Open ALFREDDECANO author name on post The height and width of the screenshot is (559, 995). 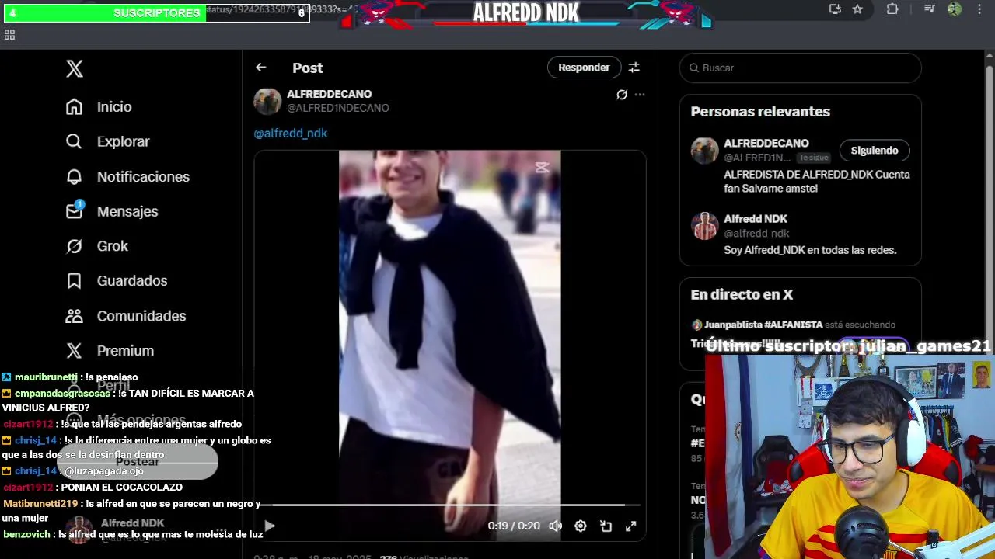[329, 94]
